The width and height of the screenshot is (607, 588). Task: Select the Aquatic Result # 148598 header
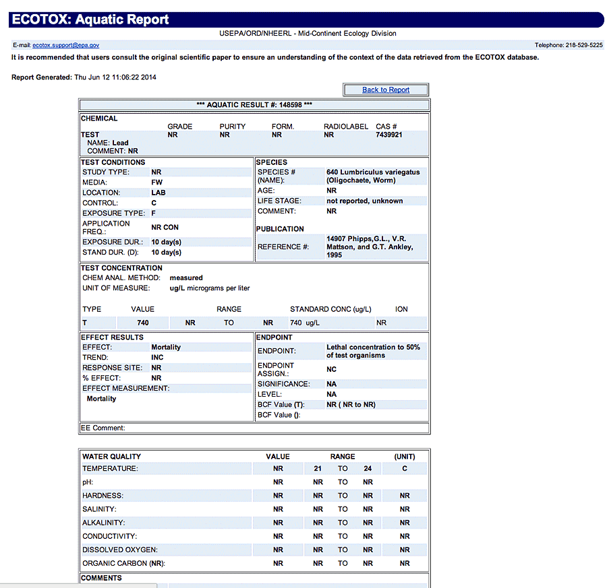click(254, 105)
